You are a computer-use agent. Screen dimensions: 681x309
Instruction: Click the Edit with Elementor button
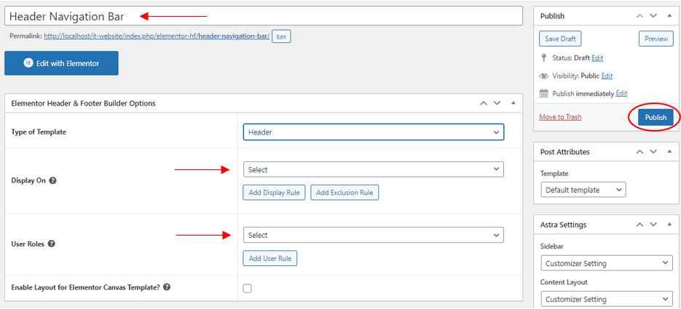tap(61, 63)
